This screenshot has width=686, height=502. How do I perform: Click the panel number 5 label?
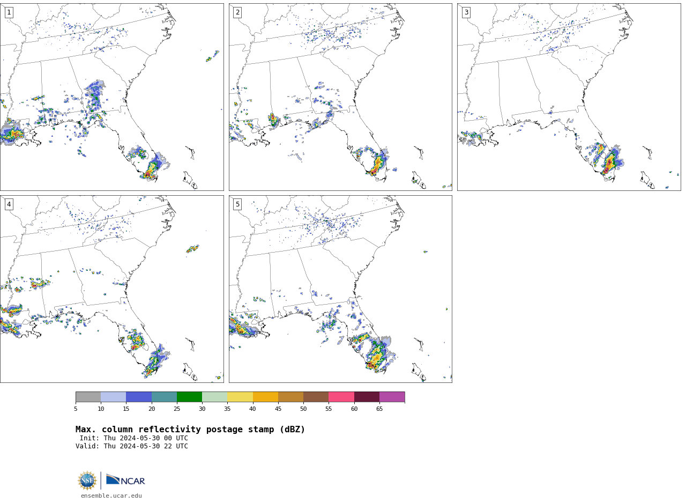(x=237, y=204)
